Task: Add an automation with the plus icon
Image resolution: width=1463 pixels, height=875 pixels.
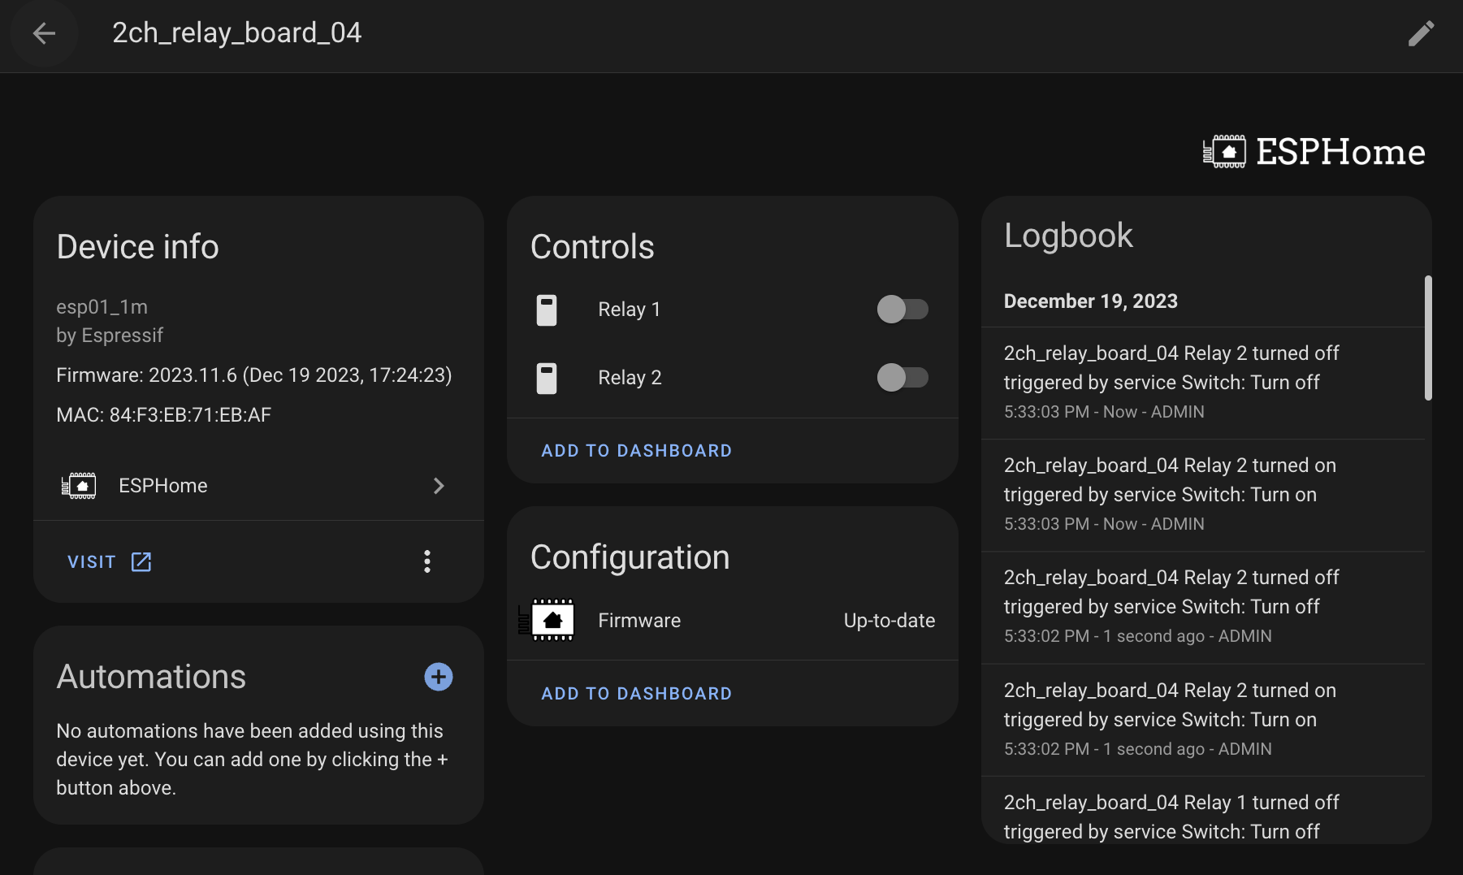Action: pos(439,677)
